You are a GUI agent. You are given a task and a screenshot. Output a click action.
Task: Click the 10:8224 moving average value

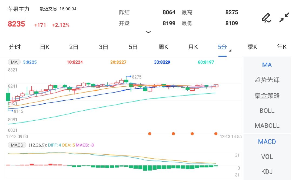coord(75,62)
